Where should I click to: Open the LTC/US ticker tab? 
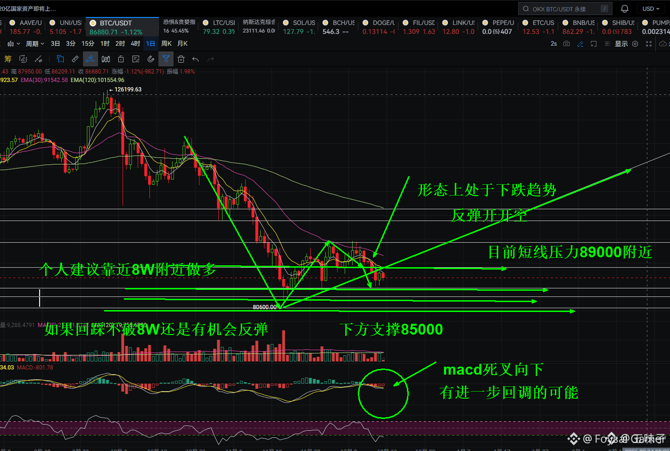[219, 27]
